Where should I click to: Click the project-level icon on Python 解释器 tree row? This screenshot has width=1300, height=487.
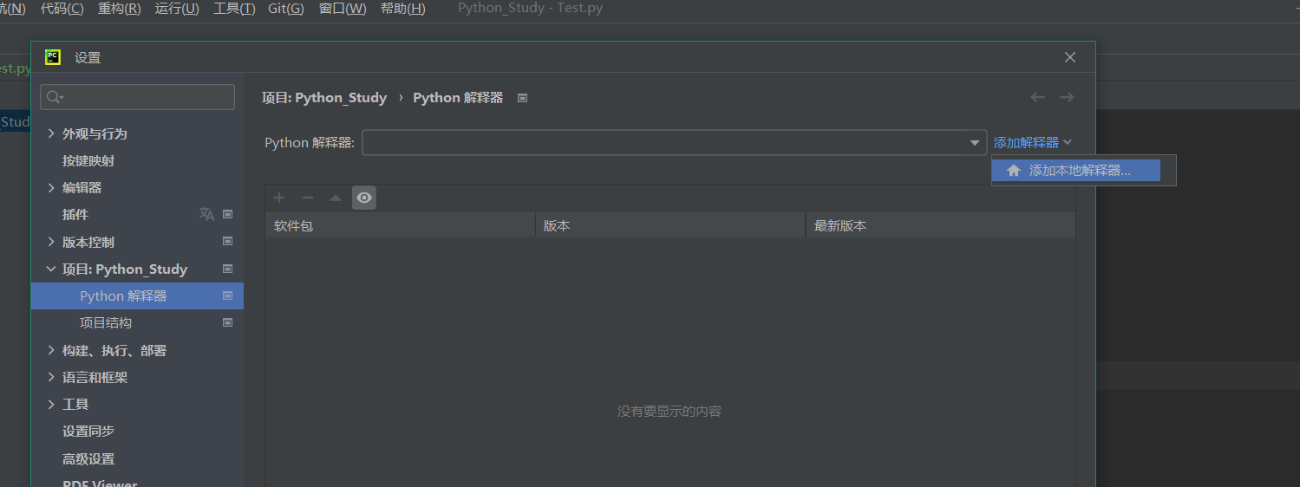point(228,295)
